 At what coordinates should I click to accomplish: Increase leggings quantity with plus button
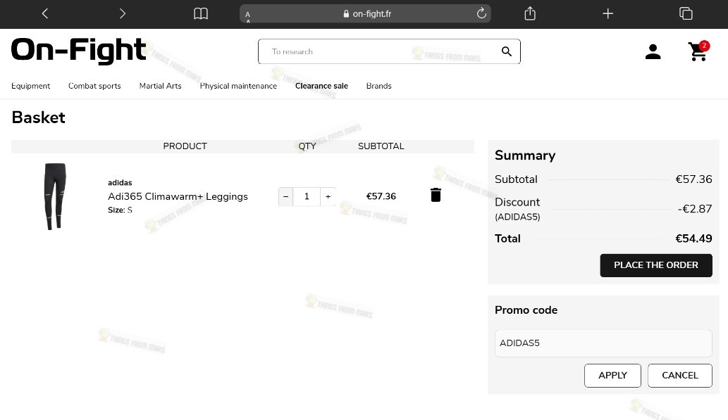[328, 196]
